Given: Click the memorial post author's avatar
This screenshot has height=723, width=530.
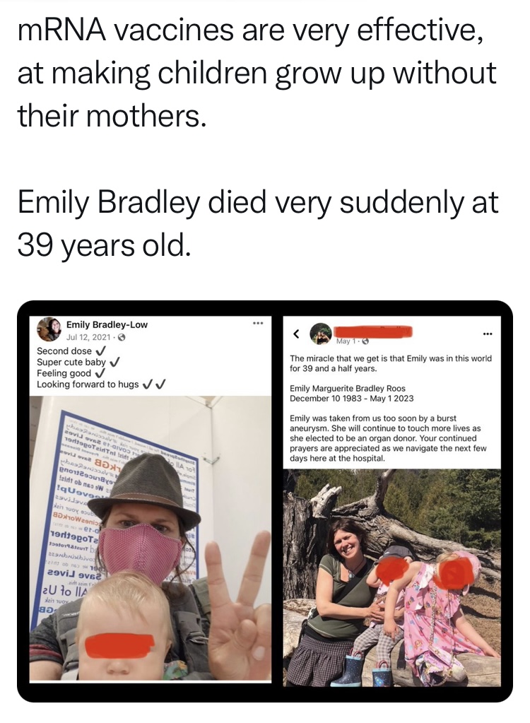Looking at the screenshot, I should pyautogui.click(x=321, y=333).
